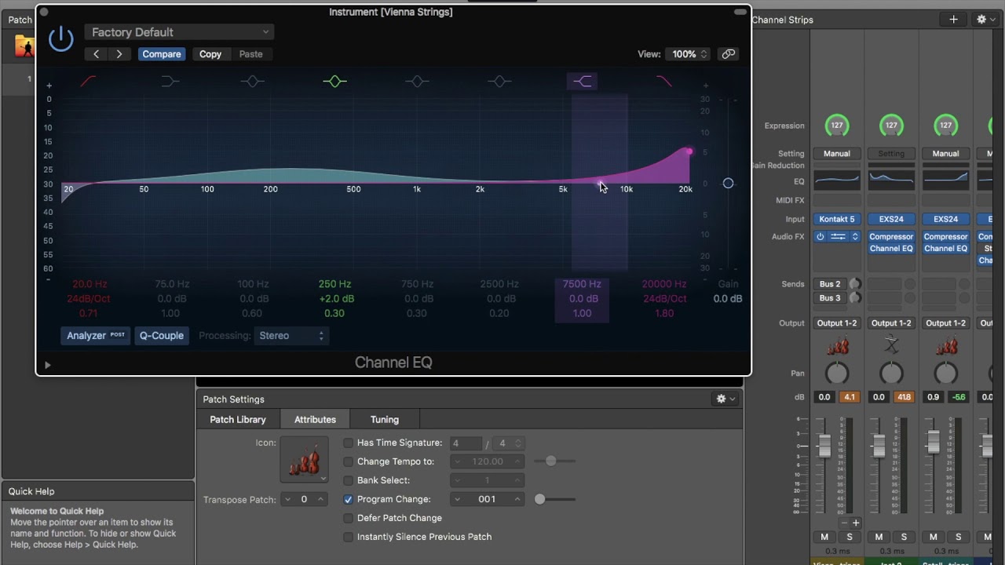Click the Copy button

(x=210, y=54)
